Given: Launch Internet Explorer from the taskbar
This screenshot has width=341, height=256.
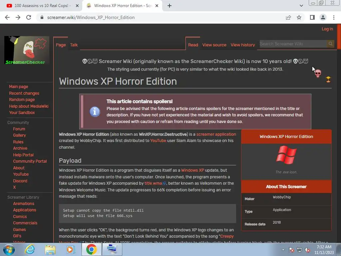Looking at the screenshot, I should click(30, 249).
